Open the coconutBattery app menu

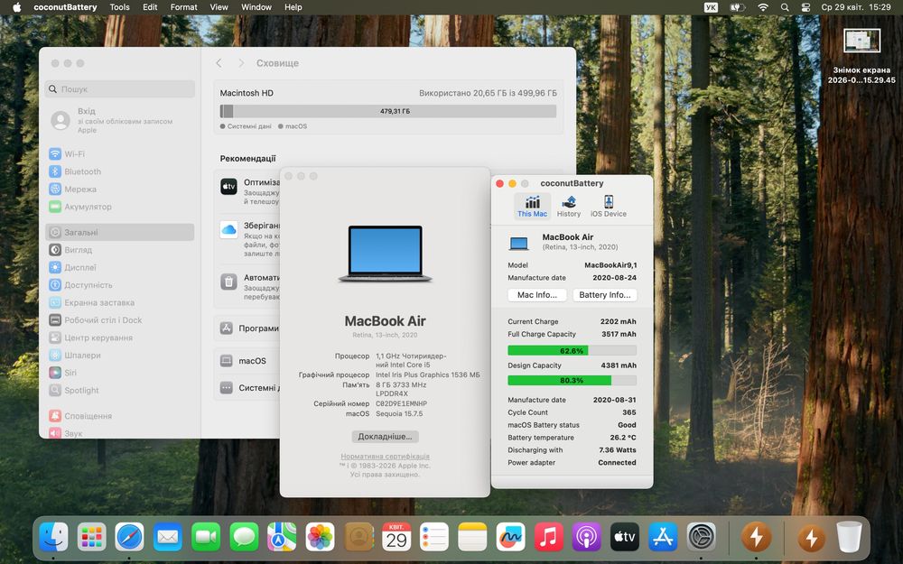(x=66, y=7)
